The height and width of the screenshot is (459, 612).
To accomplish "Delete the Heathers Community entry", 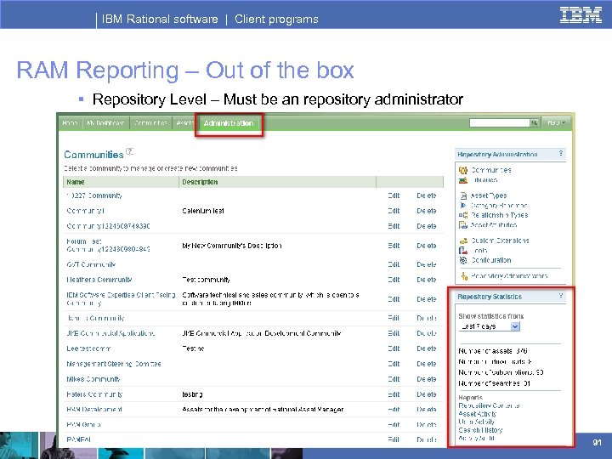I will click(426, 280).
